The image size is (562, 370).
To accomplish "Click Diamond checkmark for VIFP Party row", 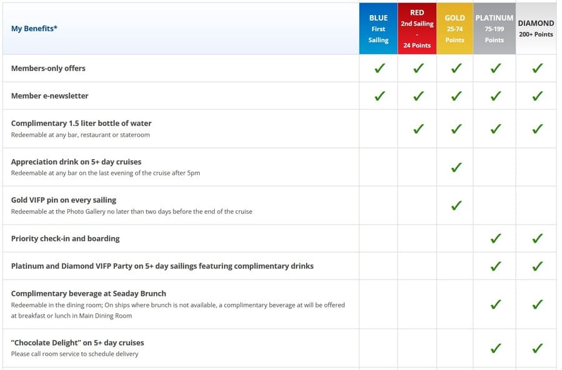I will pyautogui.click(x=537, y=266).
